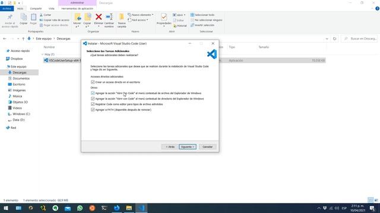
Task: Click 'Invertir selección' in ribbon
Action: (x=202, y=25)
